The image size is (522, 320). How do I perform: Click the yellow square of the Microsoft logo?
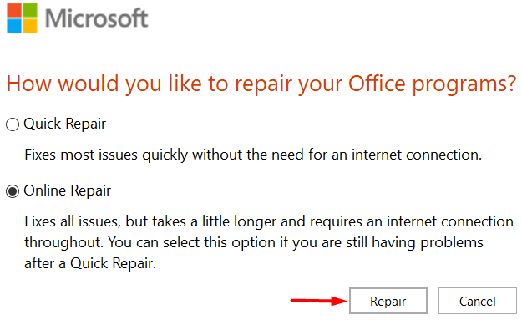pyautogui.click(x=30, y=26)
